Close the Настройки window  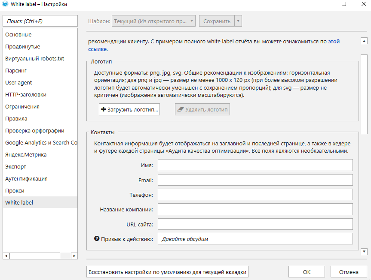(x=364, y=4)
